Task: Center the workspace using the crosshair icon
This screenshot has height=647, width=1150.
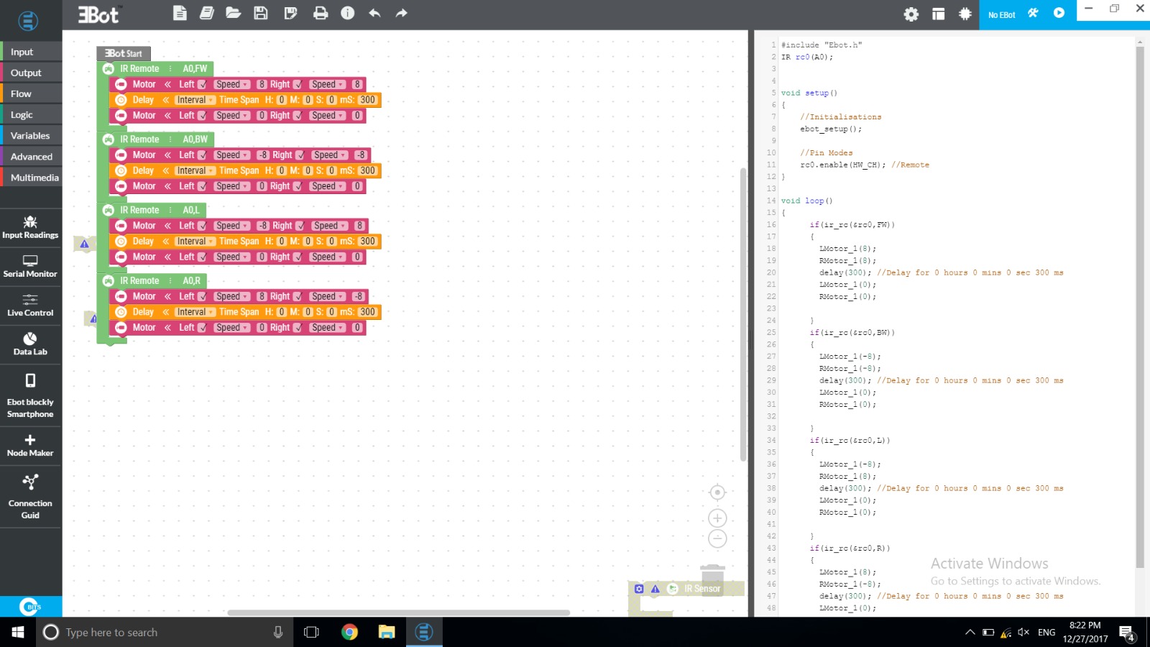Action: [717, 492]
